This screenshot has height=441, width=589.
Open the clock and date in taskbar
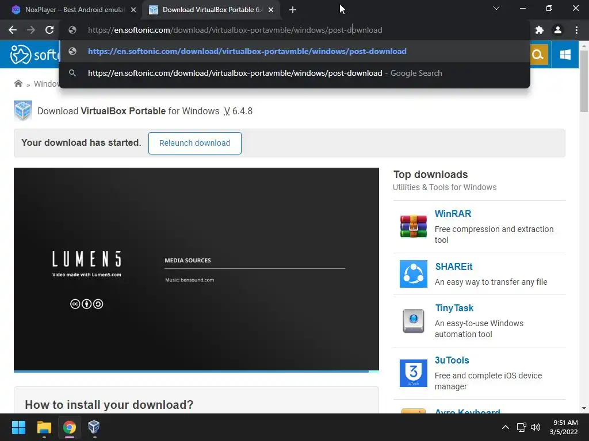point(564,427)
